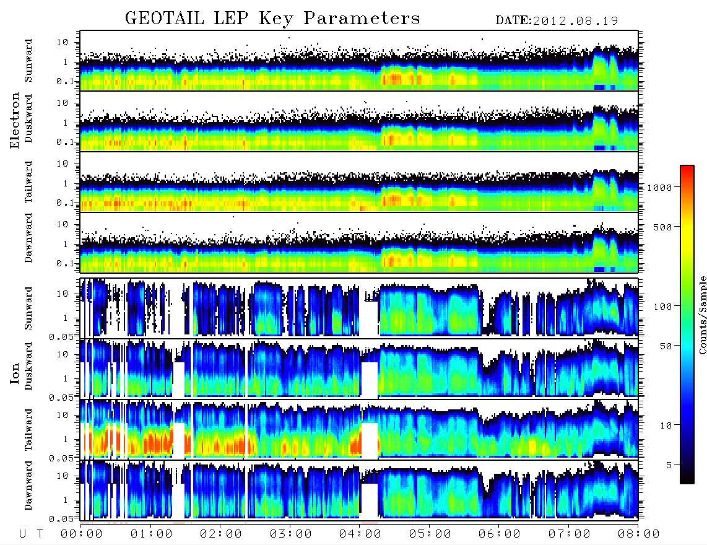Select the Ion Dawnward axis label
Screen dimensions: 707x545
[28, 486]
